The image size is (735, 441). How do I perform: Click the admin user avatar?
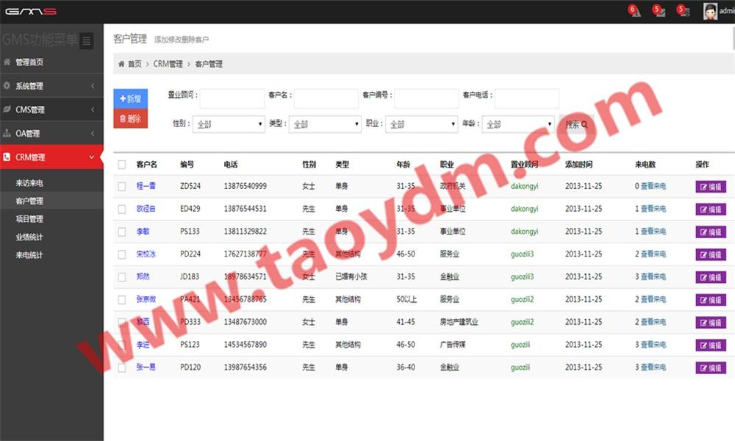(710, 11)
